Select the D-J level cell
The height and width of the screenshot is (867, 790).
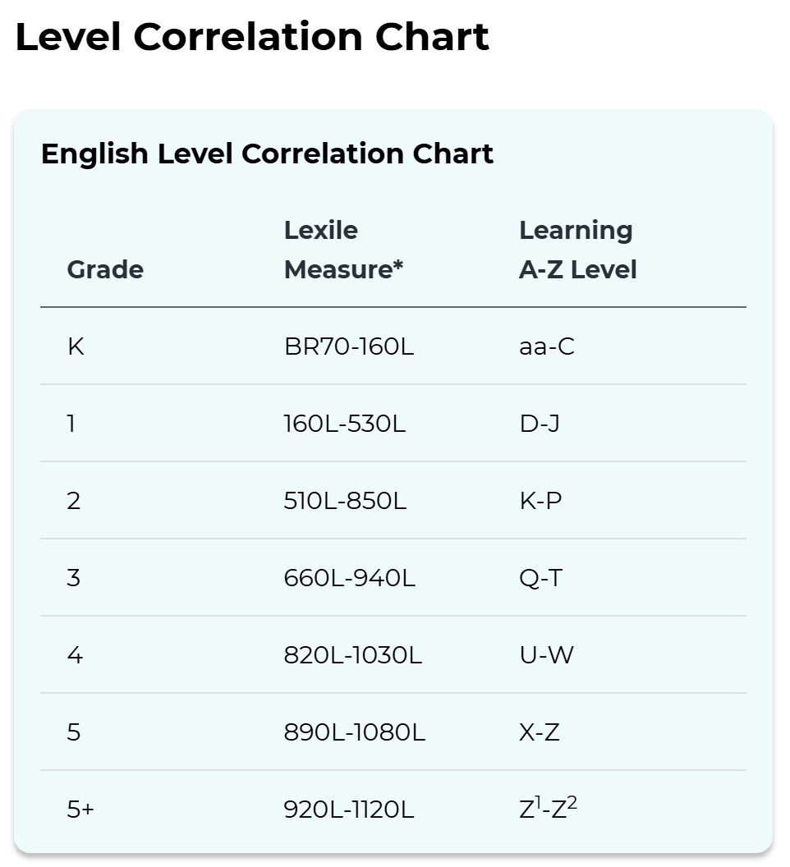540,424
